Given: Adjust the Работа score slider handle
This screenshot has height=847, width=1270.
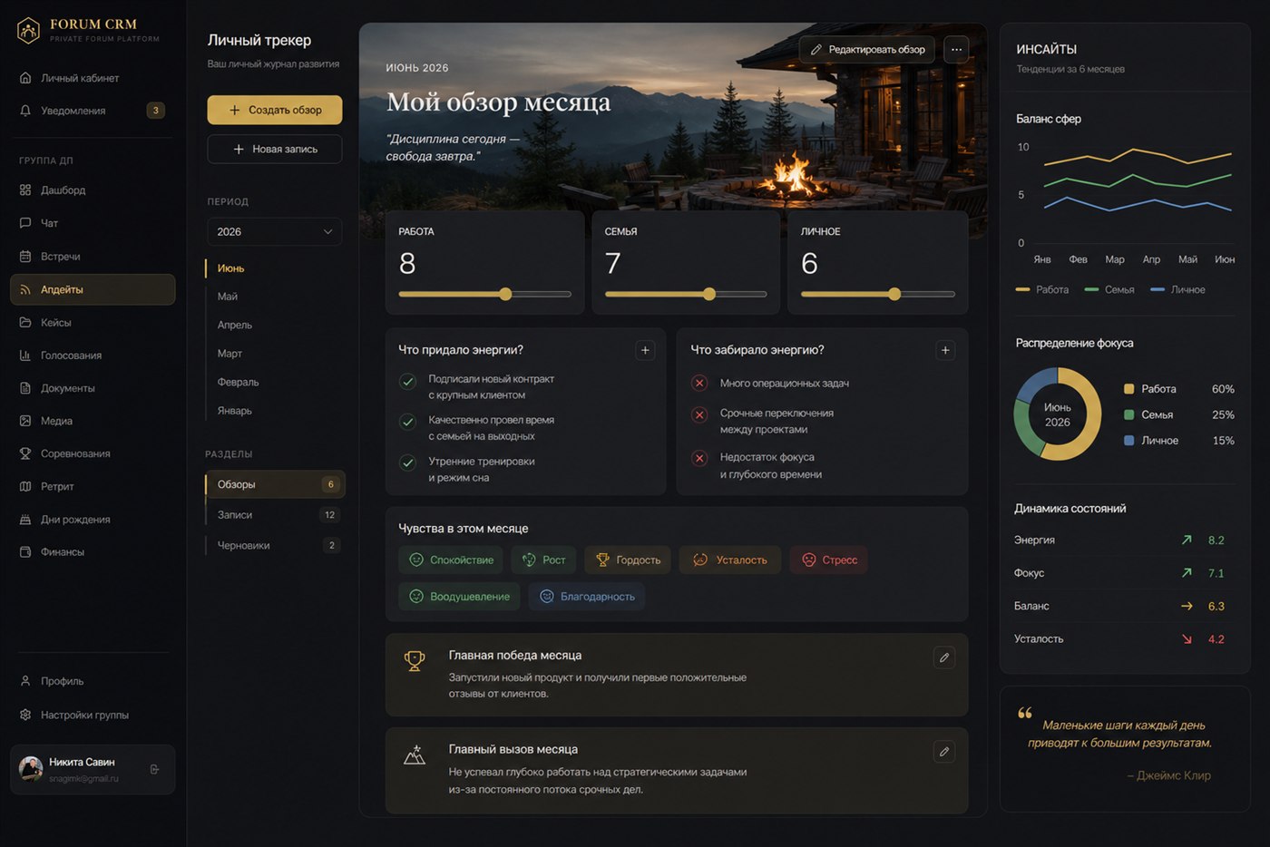Looking at the screenshot, I should tap(505, 294).
